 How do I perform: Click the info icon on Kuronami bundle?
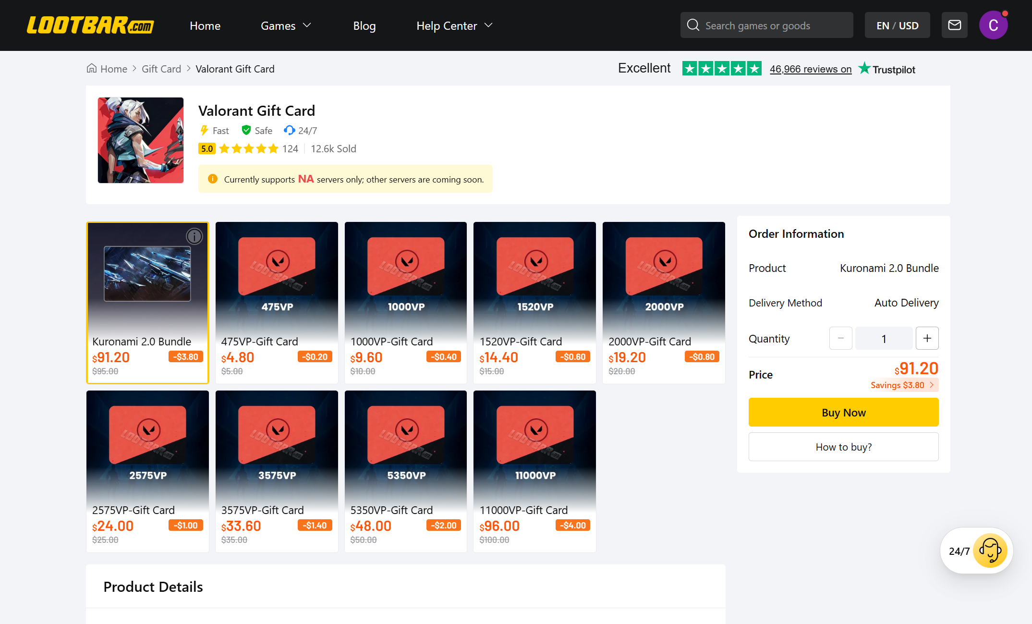click(x=194, y=236)
